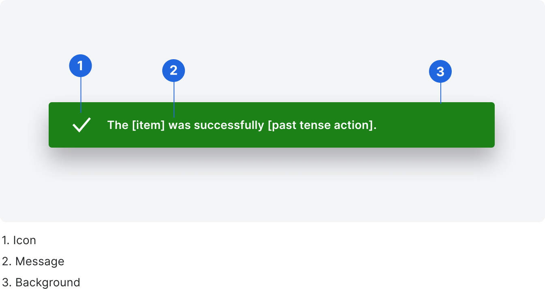This screenshot has width=545, height=292.
Task: Click the word "action" in the banner
Action: (352, 125)
